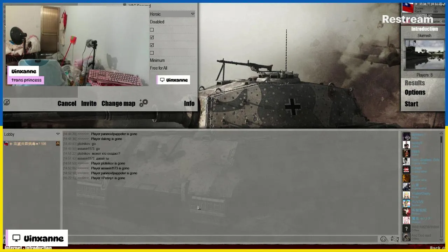Select the black-shirt man on white avatar

pos(406,145)
